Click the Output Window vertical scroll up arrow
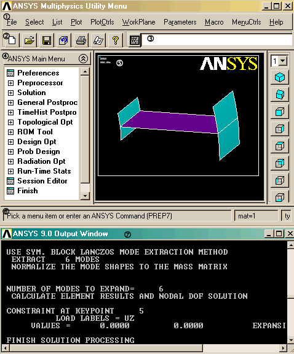294x354 pixels. pyautogui.click(x=290, y=245)
